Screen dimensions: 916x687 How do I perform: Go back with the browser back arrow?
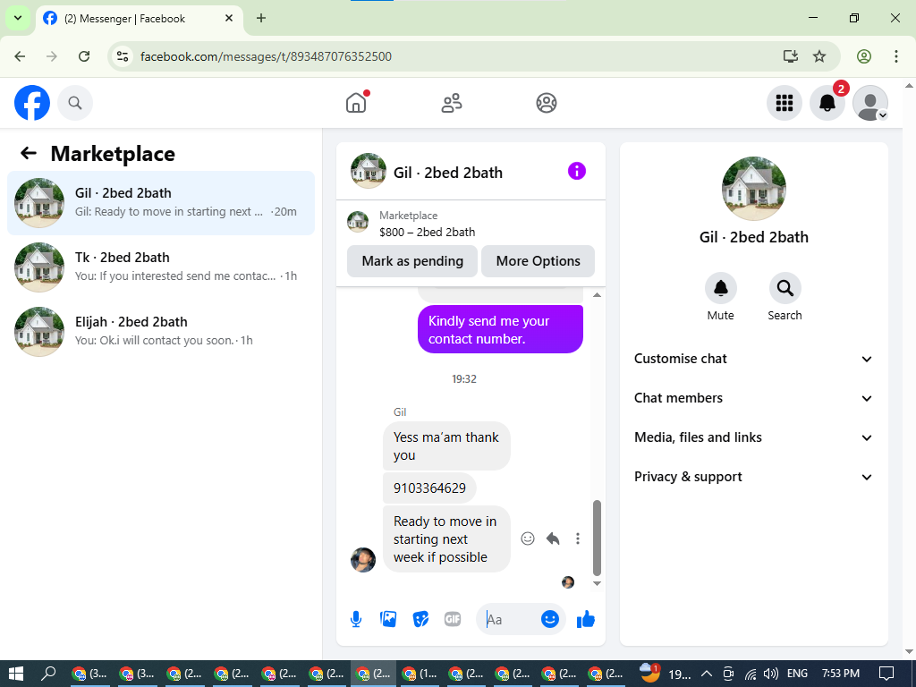(x=20, y=56)
